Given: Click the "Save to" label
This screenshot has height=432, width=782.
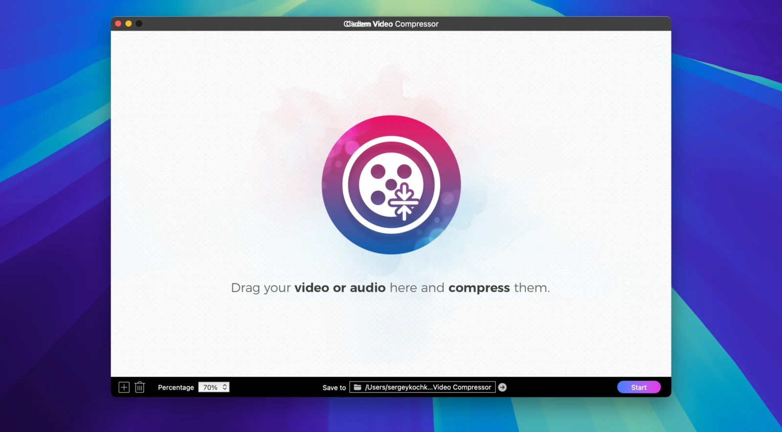Looking at the screenshot, I should click(x=334, y=388).
